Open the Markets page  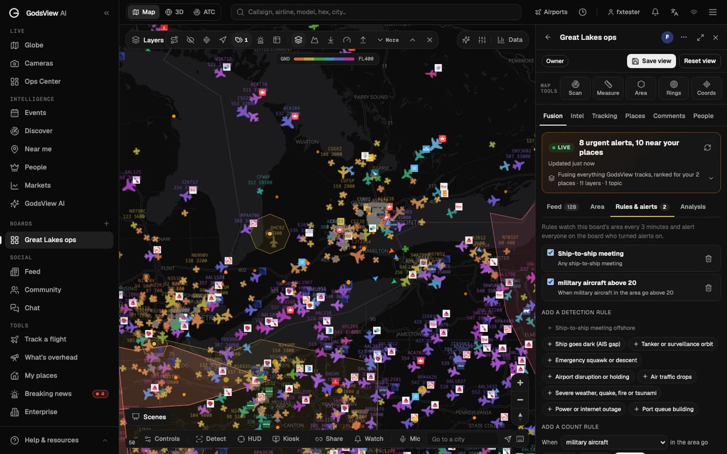[59, 185]
